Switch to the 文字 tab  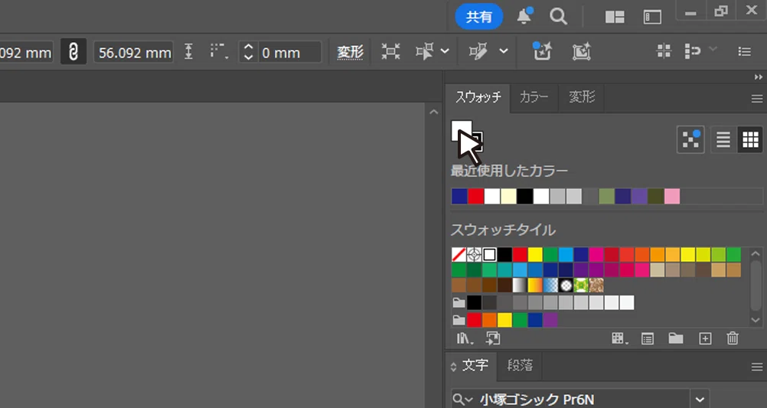point(475,365)
